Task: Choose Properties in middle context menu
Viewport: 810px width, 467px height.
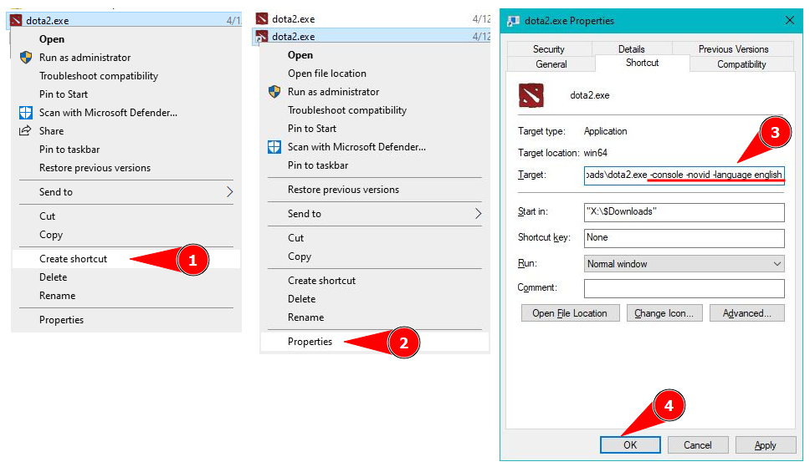Action: (x=375, y=342)
